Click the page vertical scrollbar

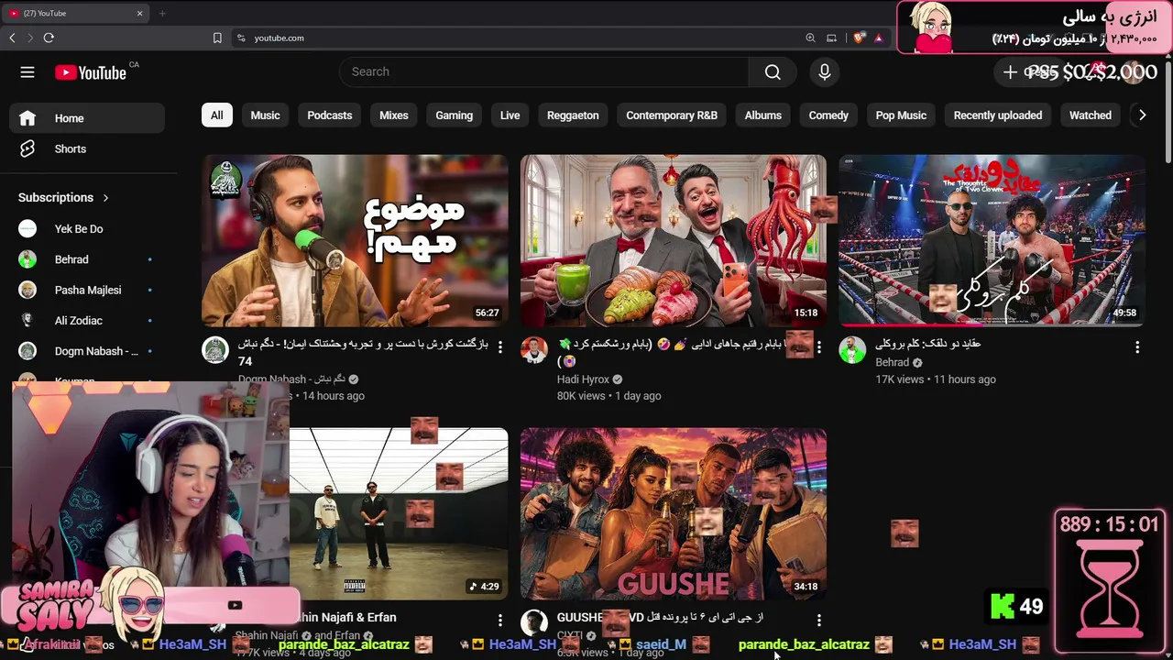click(x=1168, y=110)
